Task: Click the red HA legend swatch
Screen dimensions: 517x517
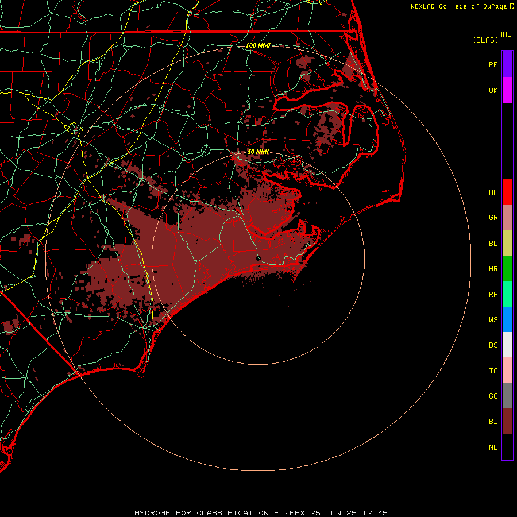Action: [507, 192]
